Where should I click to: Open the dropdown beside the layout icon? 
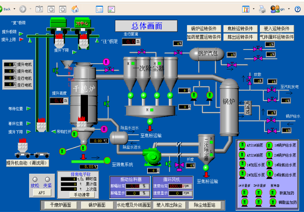click(x=254, y=9)
